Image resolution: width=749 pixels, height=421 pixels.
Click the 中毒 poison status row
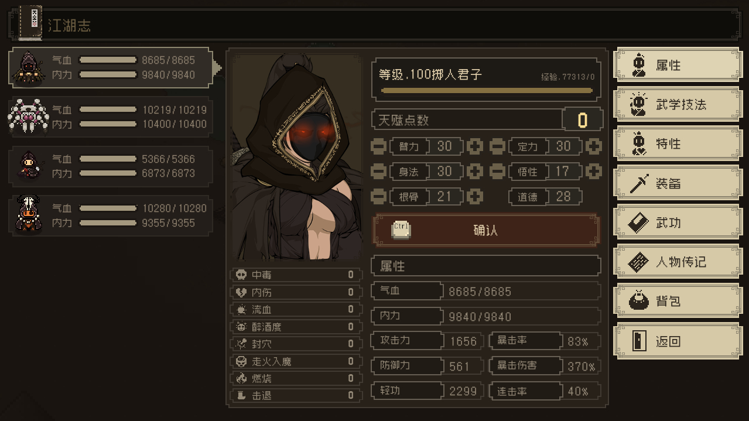click(295, 275)
